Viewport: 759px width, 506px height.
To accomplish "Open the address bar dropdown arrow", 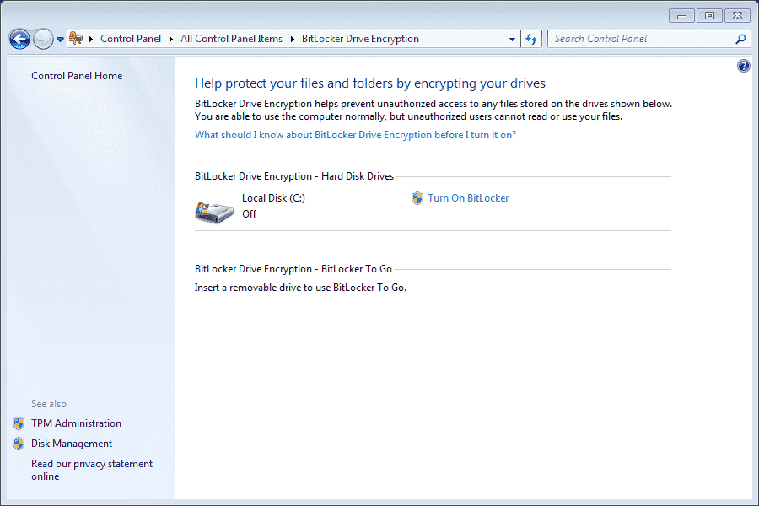I will click(x=512, y=38).
